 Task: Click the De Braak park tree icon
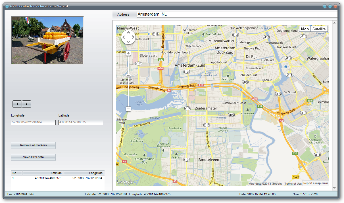click(x=176, y=153)
